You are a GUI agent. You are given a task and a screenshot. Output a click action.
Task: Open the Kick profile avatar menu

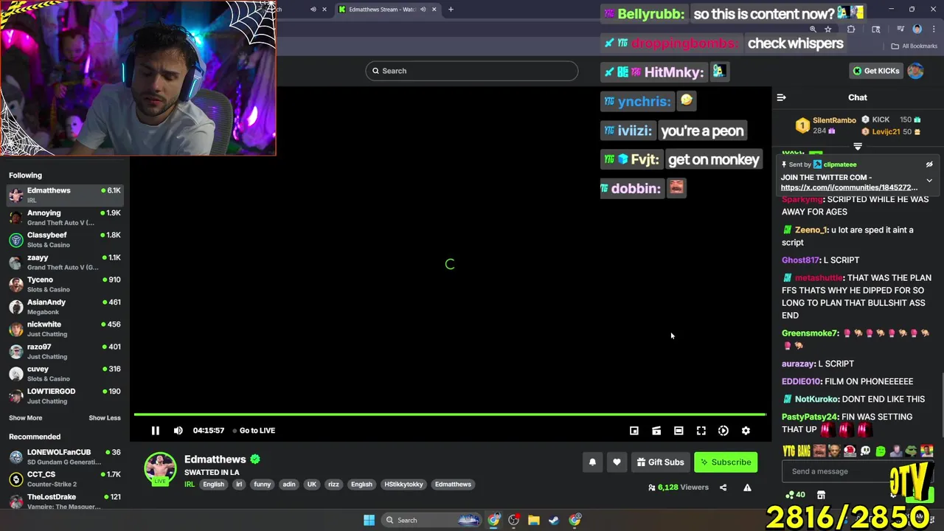[915, 71]
